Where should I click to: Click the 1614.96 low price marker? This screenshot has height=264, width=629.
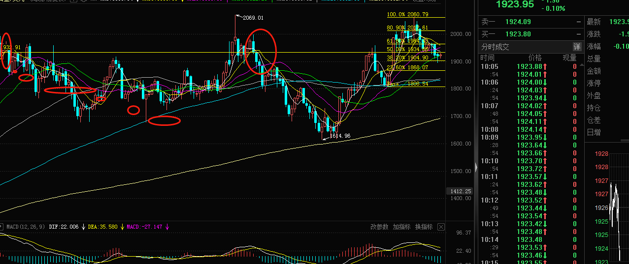(340, 136)
